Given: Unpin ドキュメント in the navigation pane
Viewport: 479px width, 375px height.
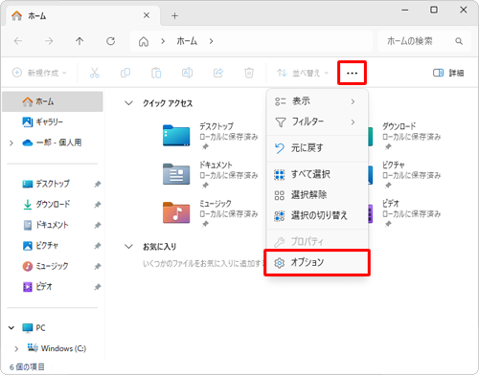Looking at the screenshot, I should coord(98,226).
